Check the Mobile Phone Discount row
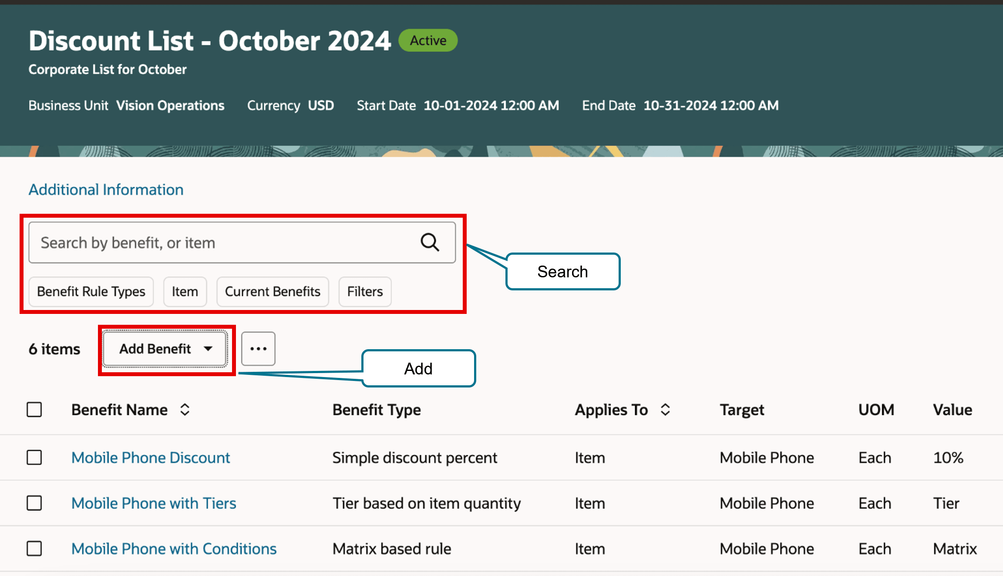The height and width of the screenshot is (576, 1003). coord(34,458)
